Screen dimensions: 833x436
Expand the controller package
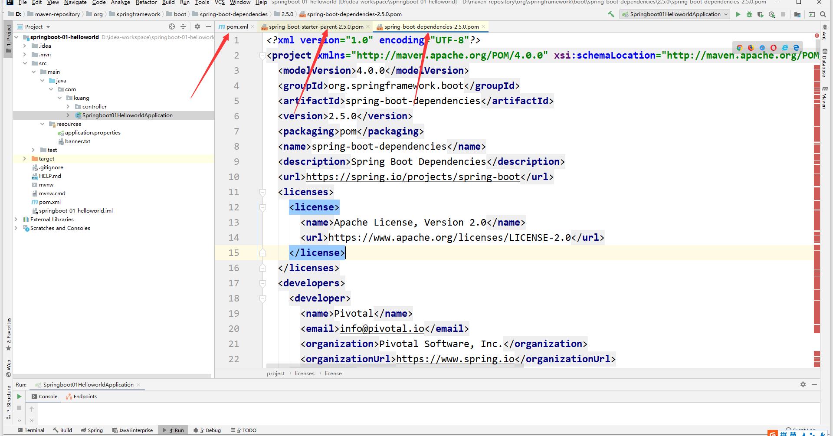click(x=68, y=107)
